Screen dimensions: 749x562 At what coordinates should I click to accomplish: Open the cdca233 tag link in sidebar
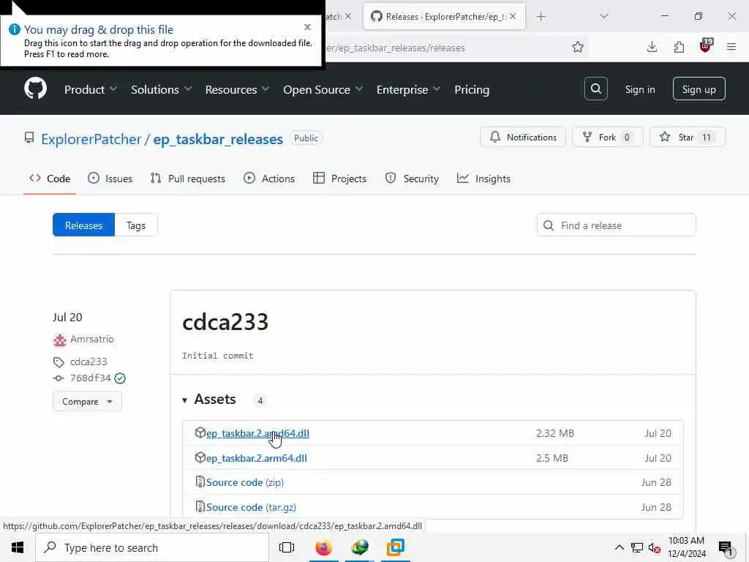[x=89, y=361]
